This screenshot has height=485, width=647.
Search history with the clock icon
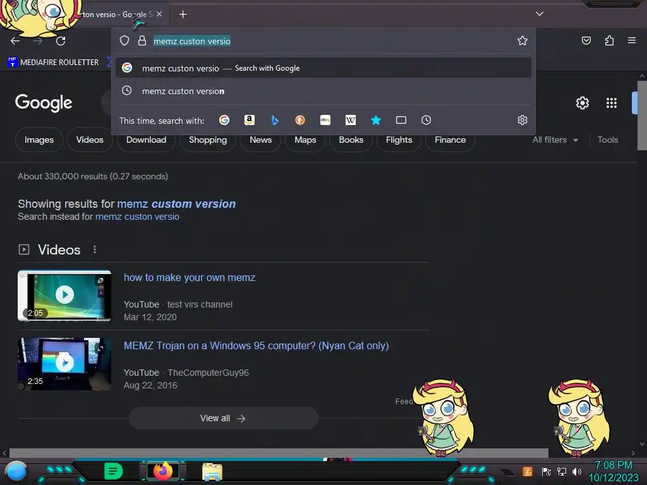[x=426, y=120]
